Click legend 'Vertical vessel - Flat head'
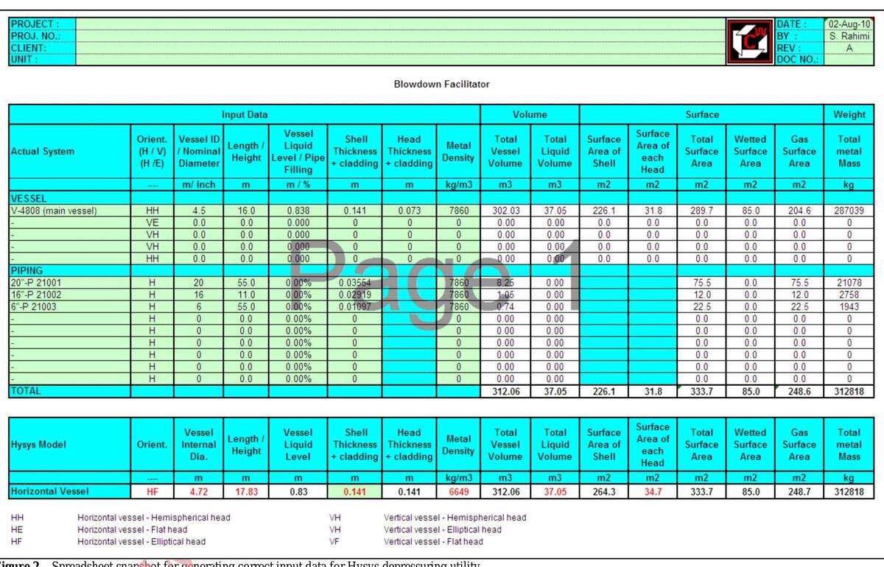884x567 pixels. 433,541
